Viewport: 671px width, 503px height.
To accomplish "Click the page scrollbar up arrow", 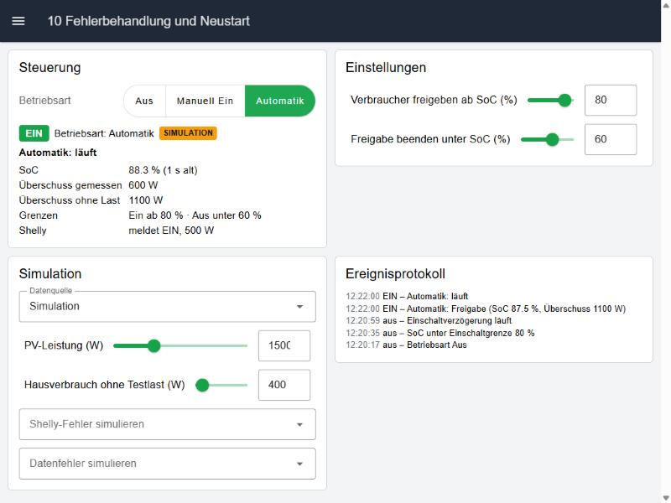I will [x=666, y=5].
